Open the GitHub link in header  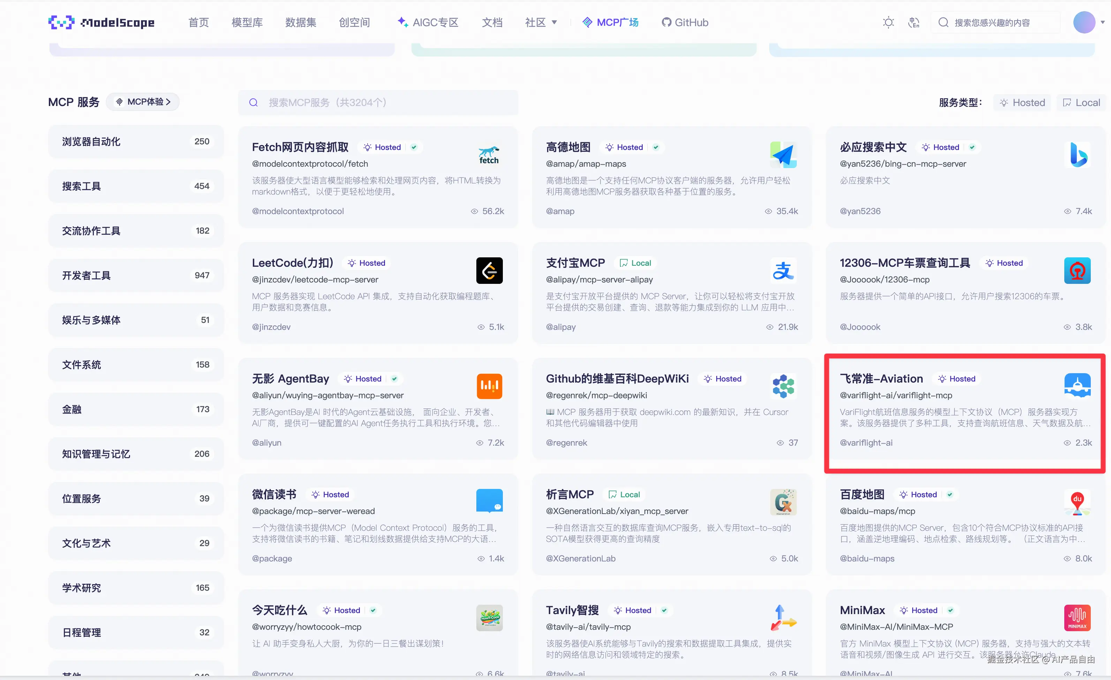685,23
